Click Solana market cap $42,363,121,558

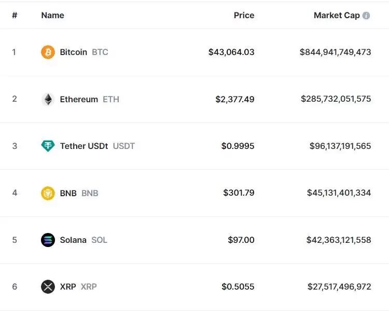point(339,240)
